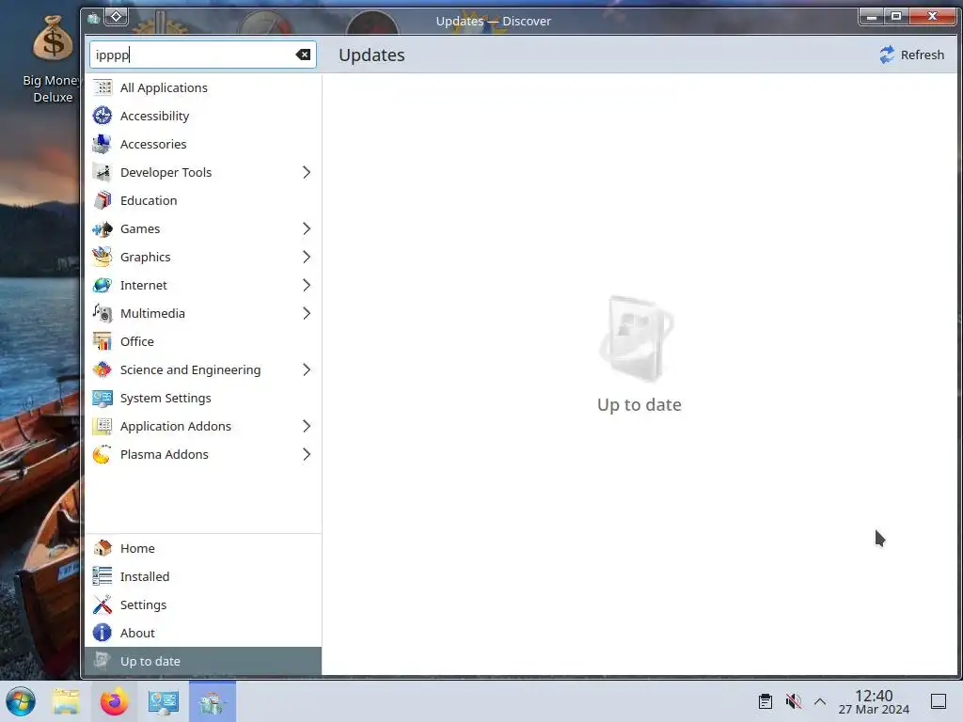
Task: Select the Office category label
Action: tap(137, 342)
